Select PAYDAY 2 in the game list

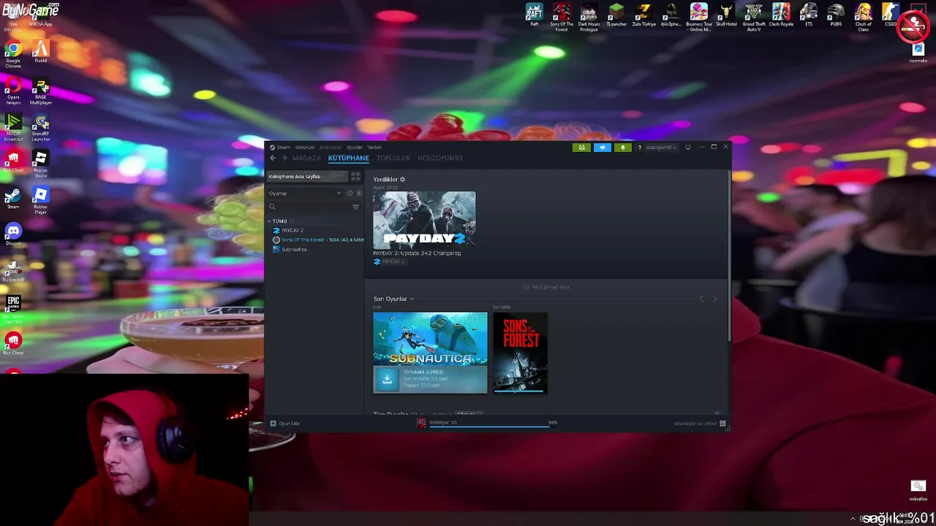point(292,230)
